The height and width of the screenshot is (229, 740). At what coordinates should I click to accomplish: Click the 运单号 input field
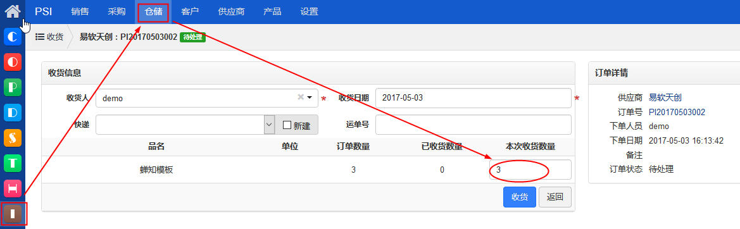[473, 125]
